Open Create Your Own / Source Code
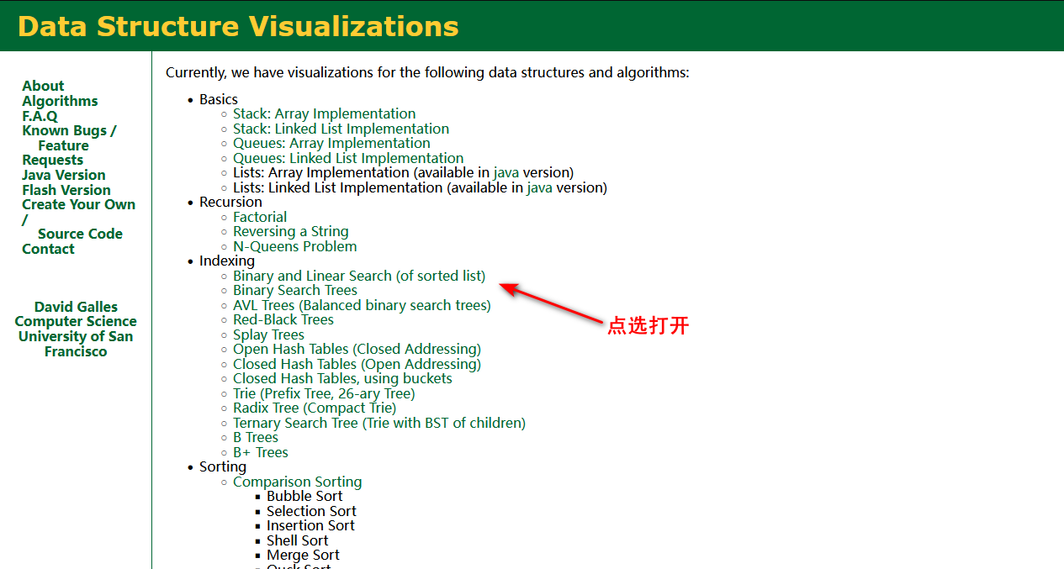 [x=78, y=219]
